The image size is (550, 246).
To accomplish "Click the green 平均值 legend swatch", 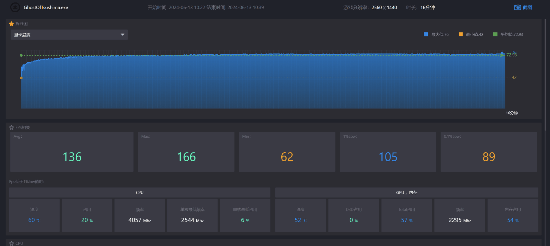I will point(495,34).
